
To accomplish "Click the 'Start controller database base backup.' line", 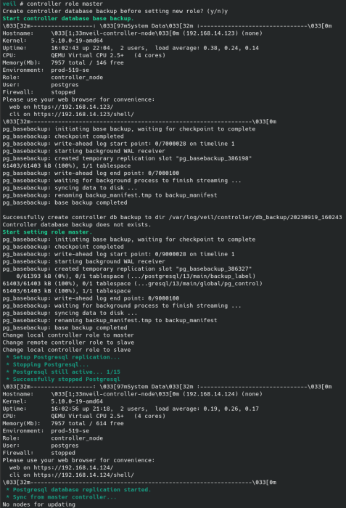I will 68,18.
